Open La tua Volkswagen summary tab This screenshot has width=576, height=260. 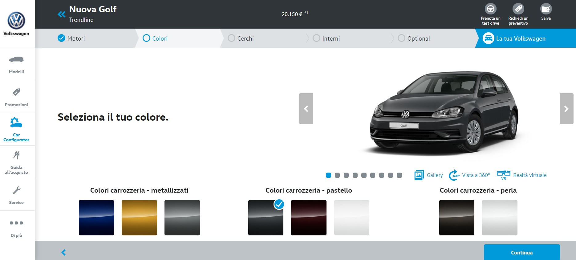520,38
